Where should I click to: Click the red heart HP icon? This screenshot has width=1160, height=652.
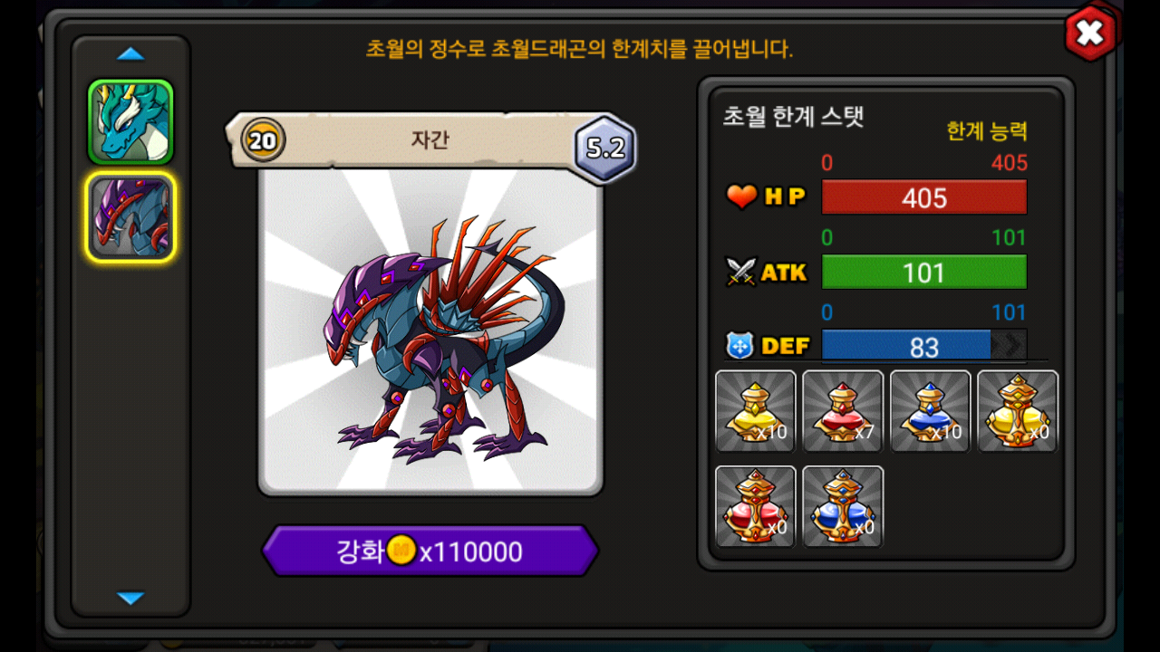(x=741, y=197)
